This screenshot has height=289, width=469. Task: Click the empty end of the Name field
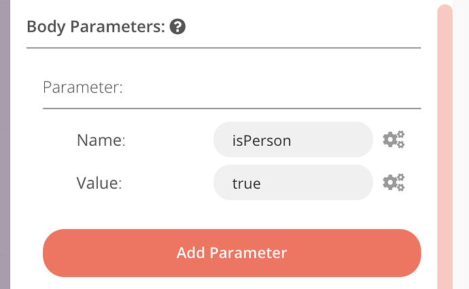click(x=332, y=140)
